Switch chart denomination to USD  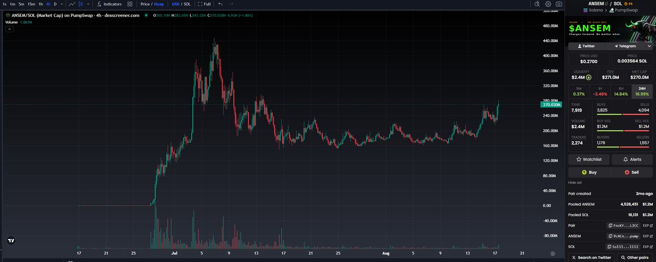tap(175, 4)
